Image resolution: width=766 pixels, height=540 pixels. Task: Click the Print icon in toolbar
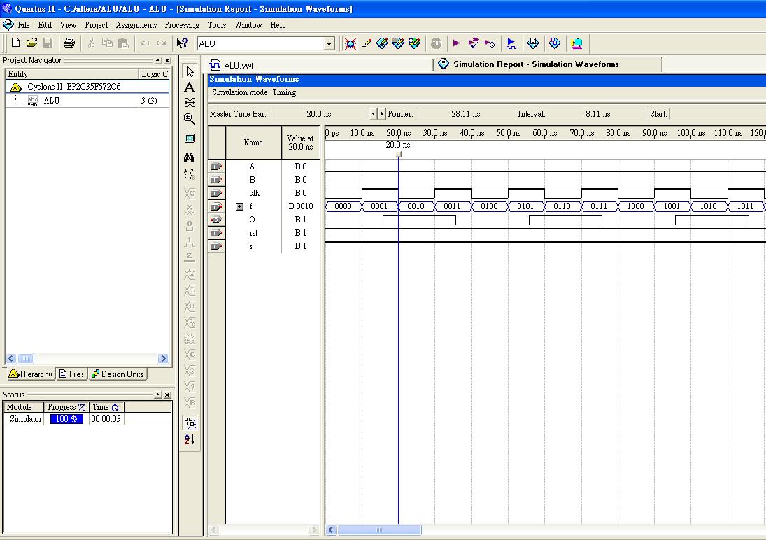[x=69, y=43]
